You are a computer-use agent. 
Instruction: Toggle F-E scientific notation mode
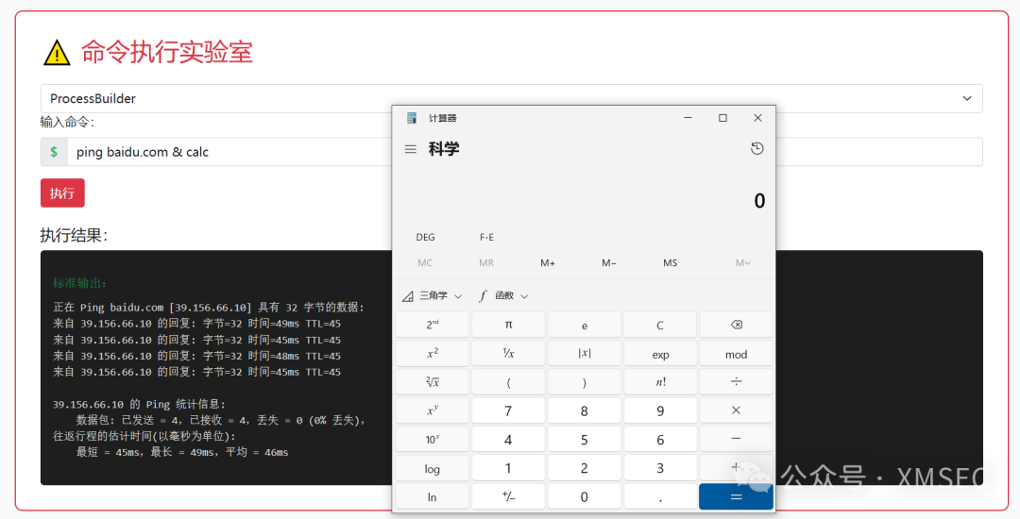486,237
